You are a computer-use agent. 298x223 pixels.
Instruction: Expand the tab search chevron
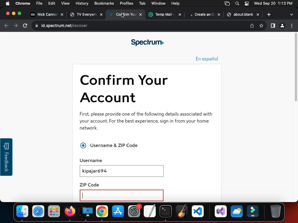tap(292, 15)
